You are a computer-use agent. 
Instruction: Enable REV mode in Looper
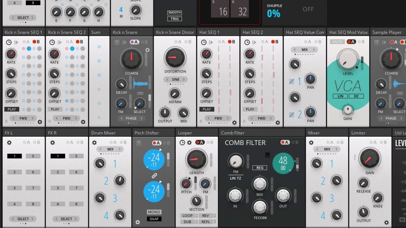click(206, 216)
